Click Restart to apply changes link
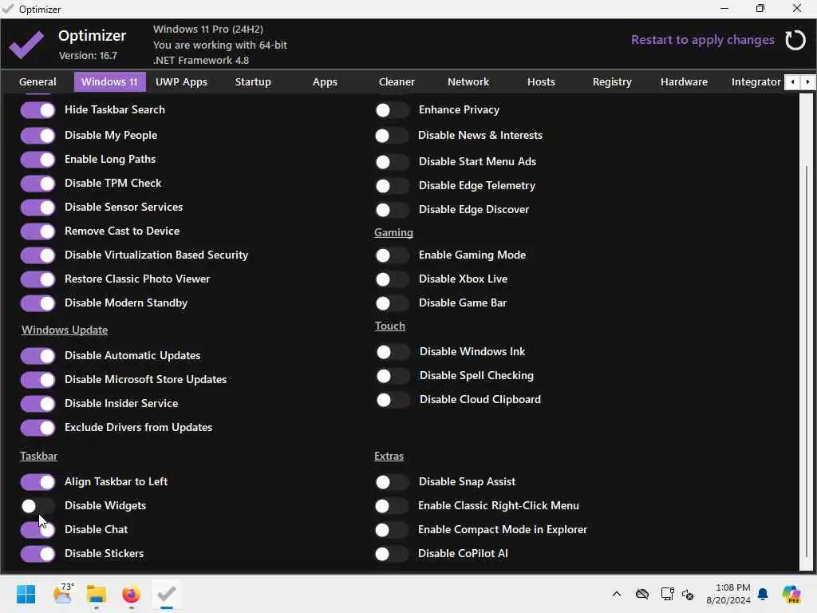 point(703,40)
